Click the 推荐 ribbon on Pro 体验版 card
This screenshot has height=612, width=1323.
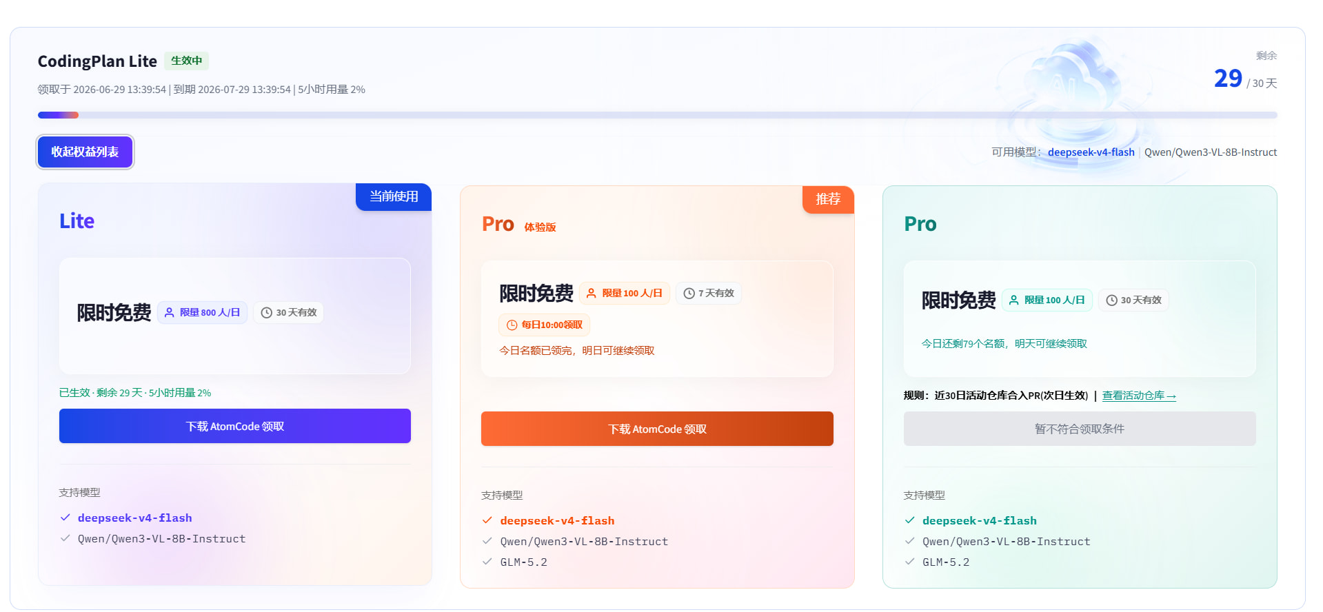[828, 199]
